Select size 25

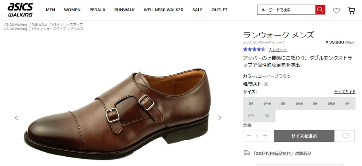[x=283, y=104]
